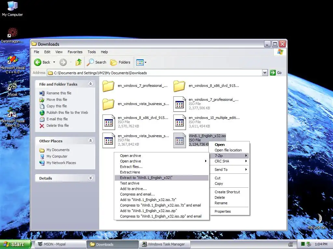Collapse the Other Places panel
This screenshot has height=249, width=333.
tap(90, 141)
